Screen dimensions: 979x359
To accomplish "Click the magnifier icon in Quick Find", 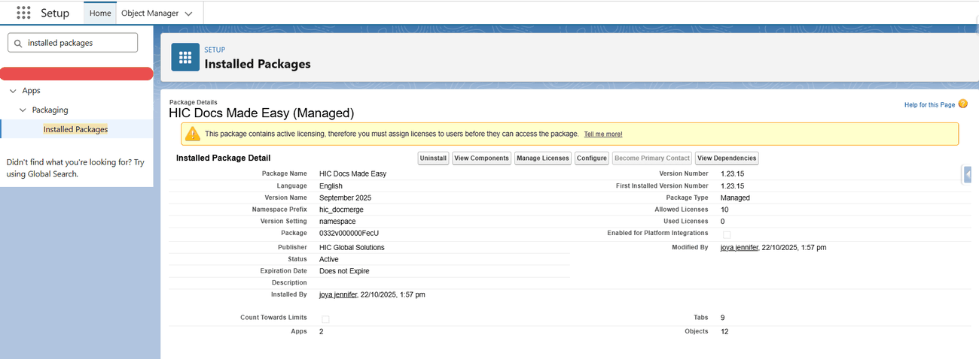I will 18,43.
